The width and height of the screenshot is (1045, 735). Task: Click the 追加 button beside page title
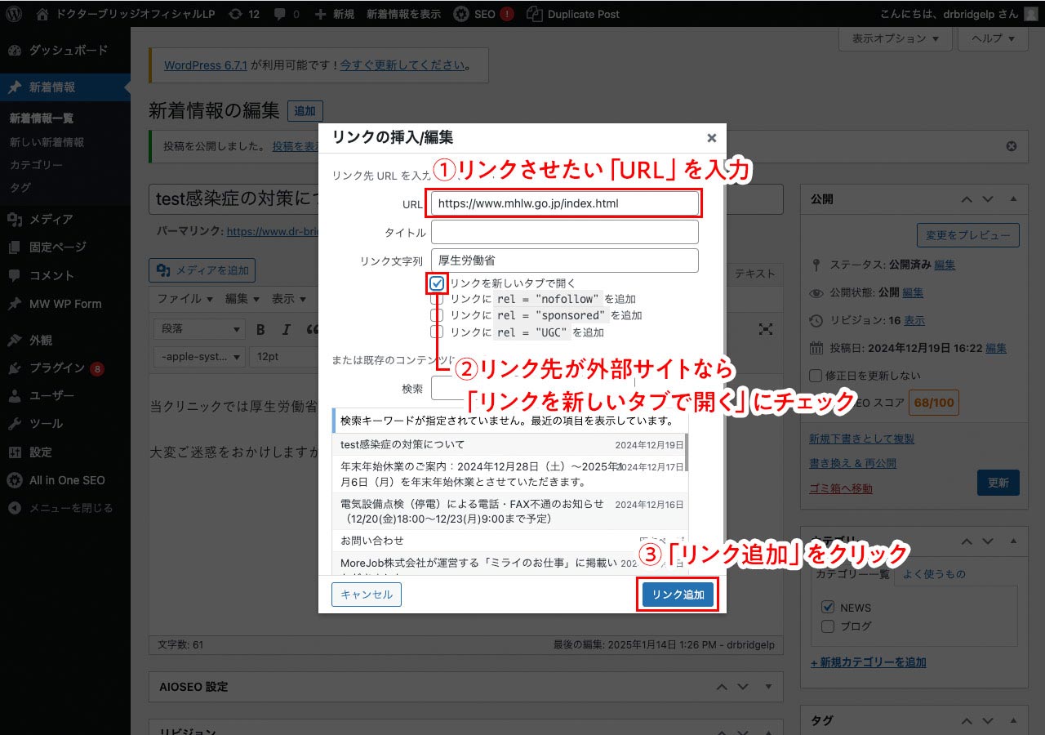coord(305,111)
